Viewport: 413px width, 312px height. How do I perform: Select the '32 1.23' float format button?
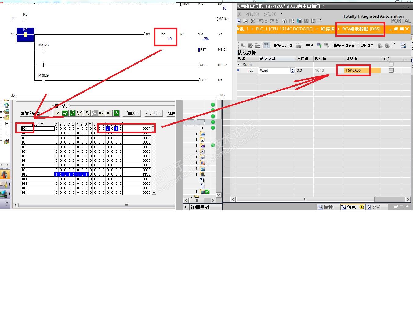87,113
